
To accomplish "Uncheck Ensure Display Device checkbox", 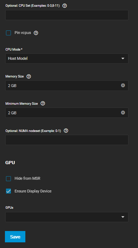I will click(8, 191).
